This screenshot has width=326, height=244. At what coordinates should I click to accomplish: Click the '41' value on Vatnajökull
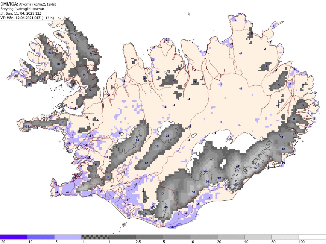pos(238,166)
